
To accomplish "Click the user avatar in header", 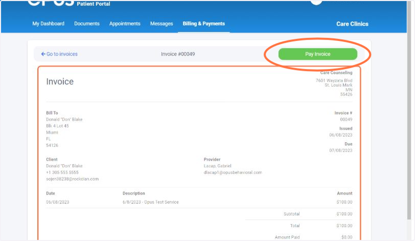I will pos(316,2).
